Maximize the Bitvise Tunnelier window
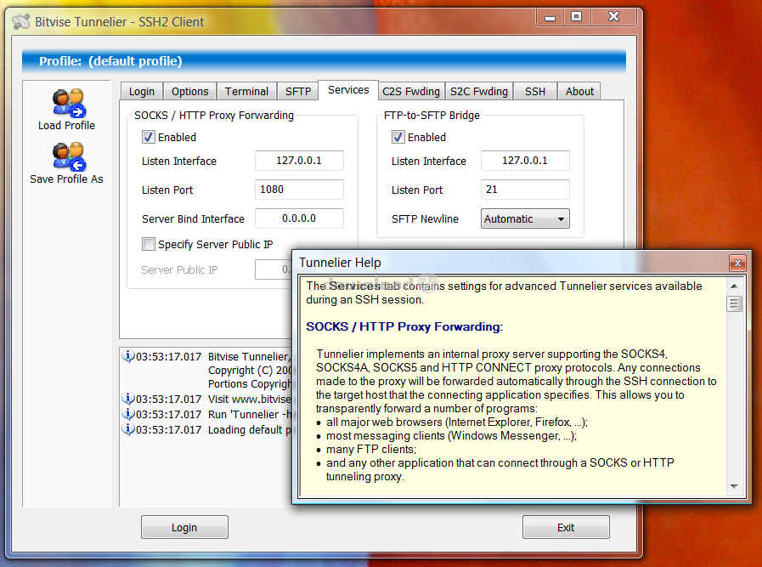Screen dimensions: 762x567 click(x=576, y=18)
